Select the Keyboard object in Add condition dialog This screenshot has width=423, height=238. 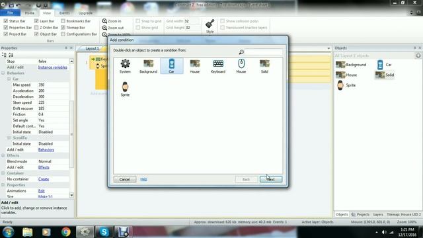tap(218, 66)
